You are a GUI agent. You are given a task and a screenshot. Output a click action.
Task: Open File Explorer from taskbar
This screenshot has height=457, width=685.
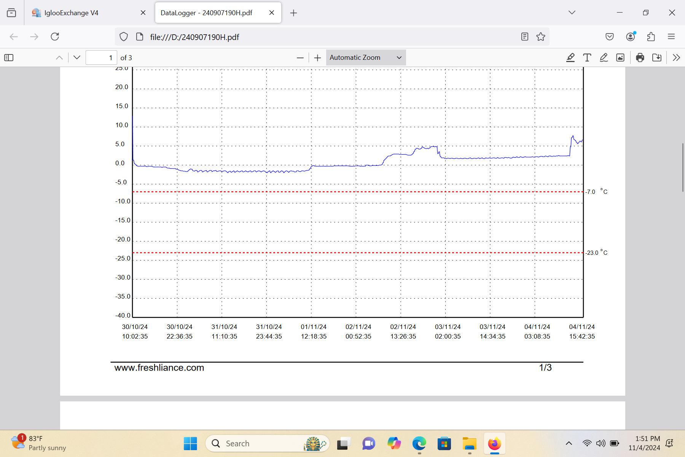[x=470, y=444]
